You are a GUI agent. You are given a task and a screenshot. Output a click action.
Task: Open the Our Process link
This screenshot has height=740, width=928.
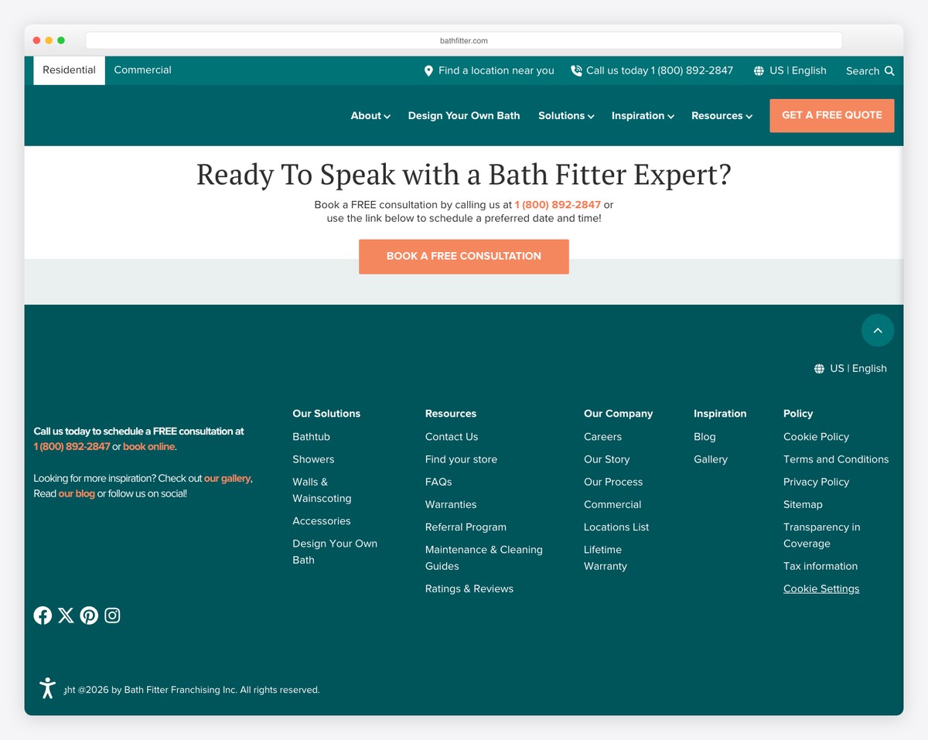pyautogui.click(x=613, y=482)
